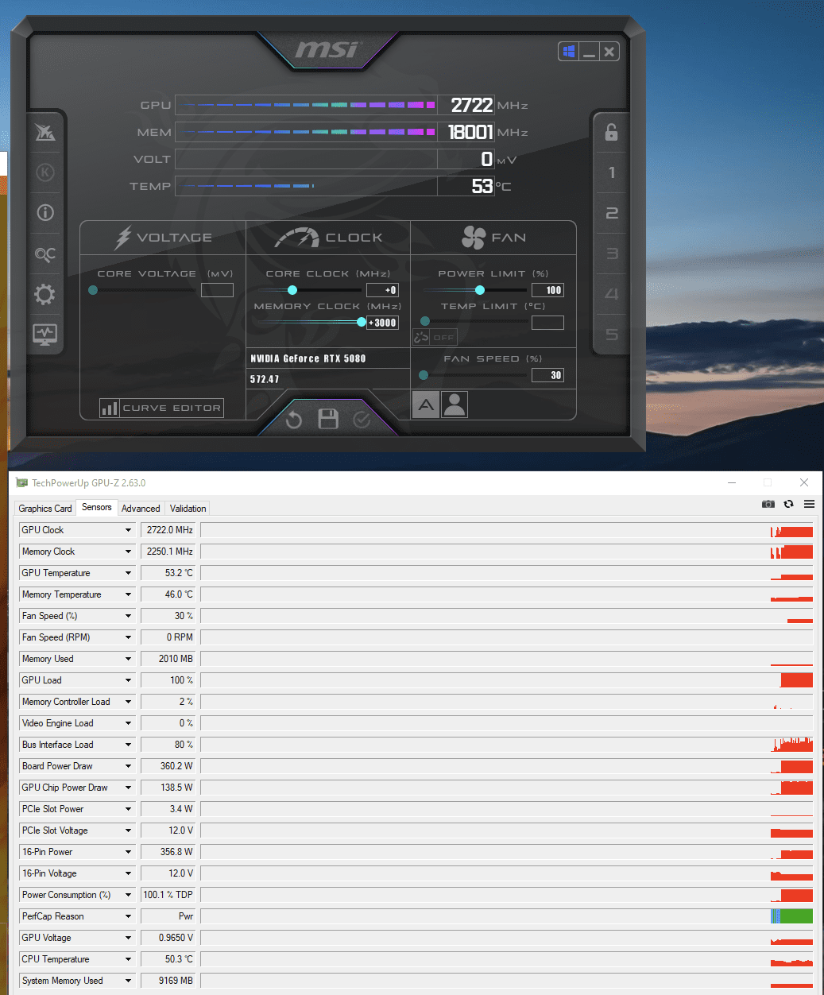
Task: Save profile using the floppy disk icon
Action: (x=328, y=419)
